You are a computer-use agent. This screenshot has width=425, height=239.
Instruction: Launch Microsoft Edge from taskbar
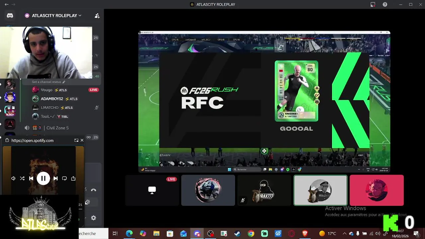point(129,234)
